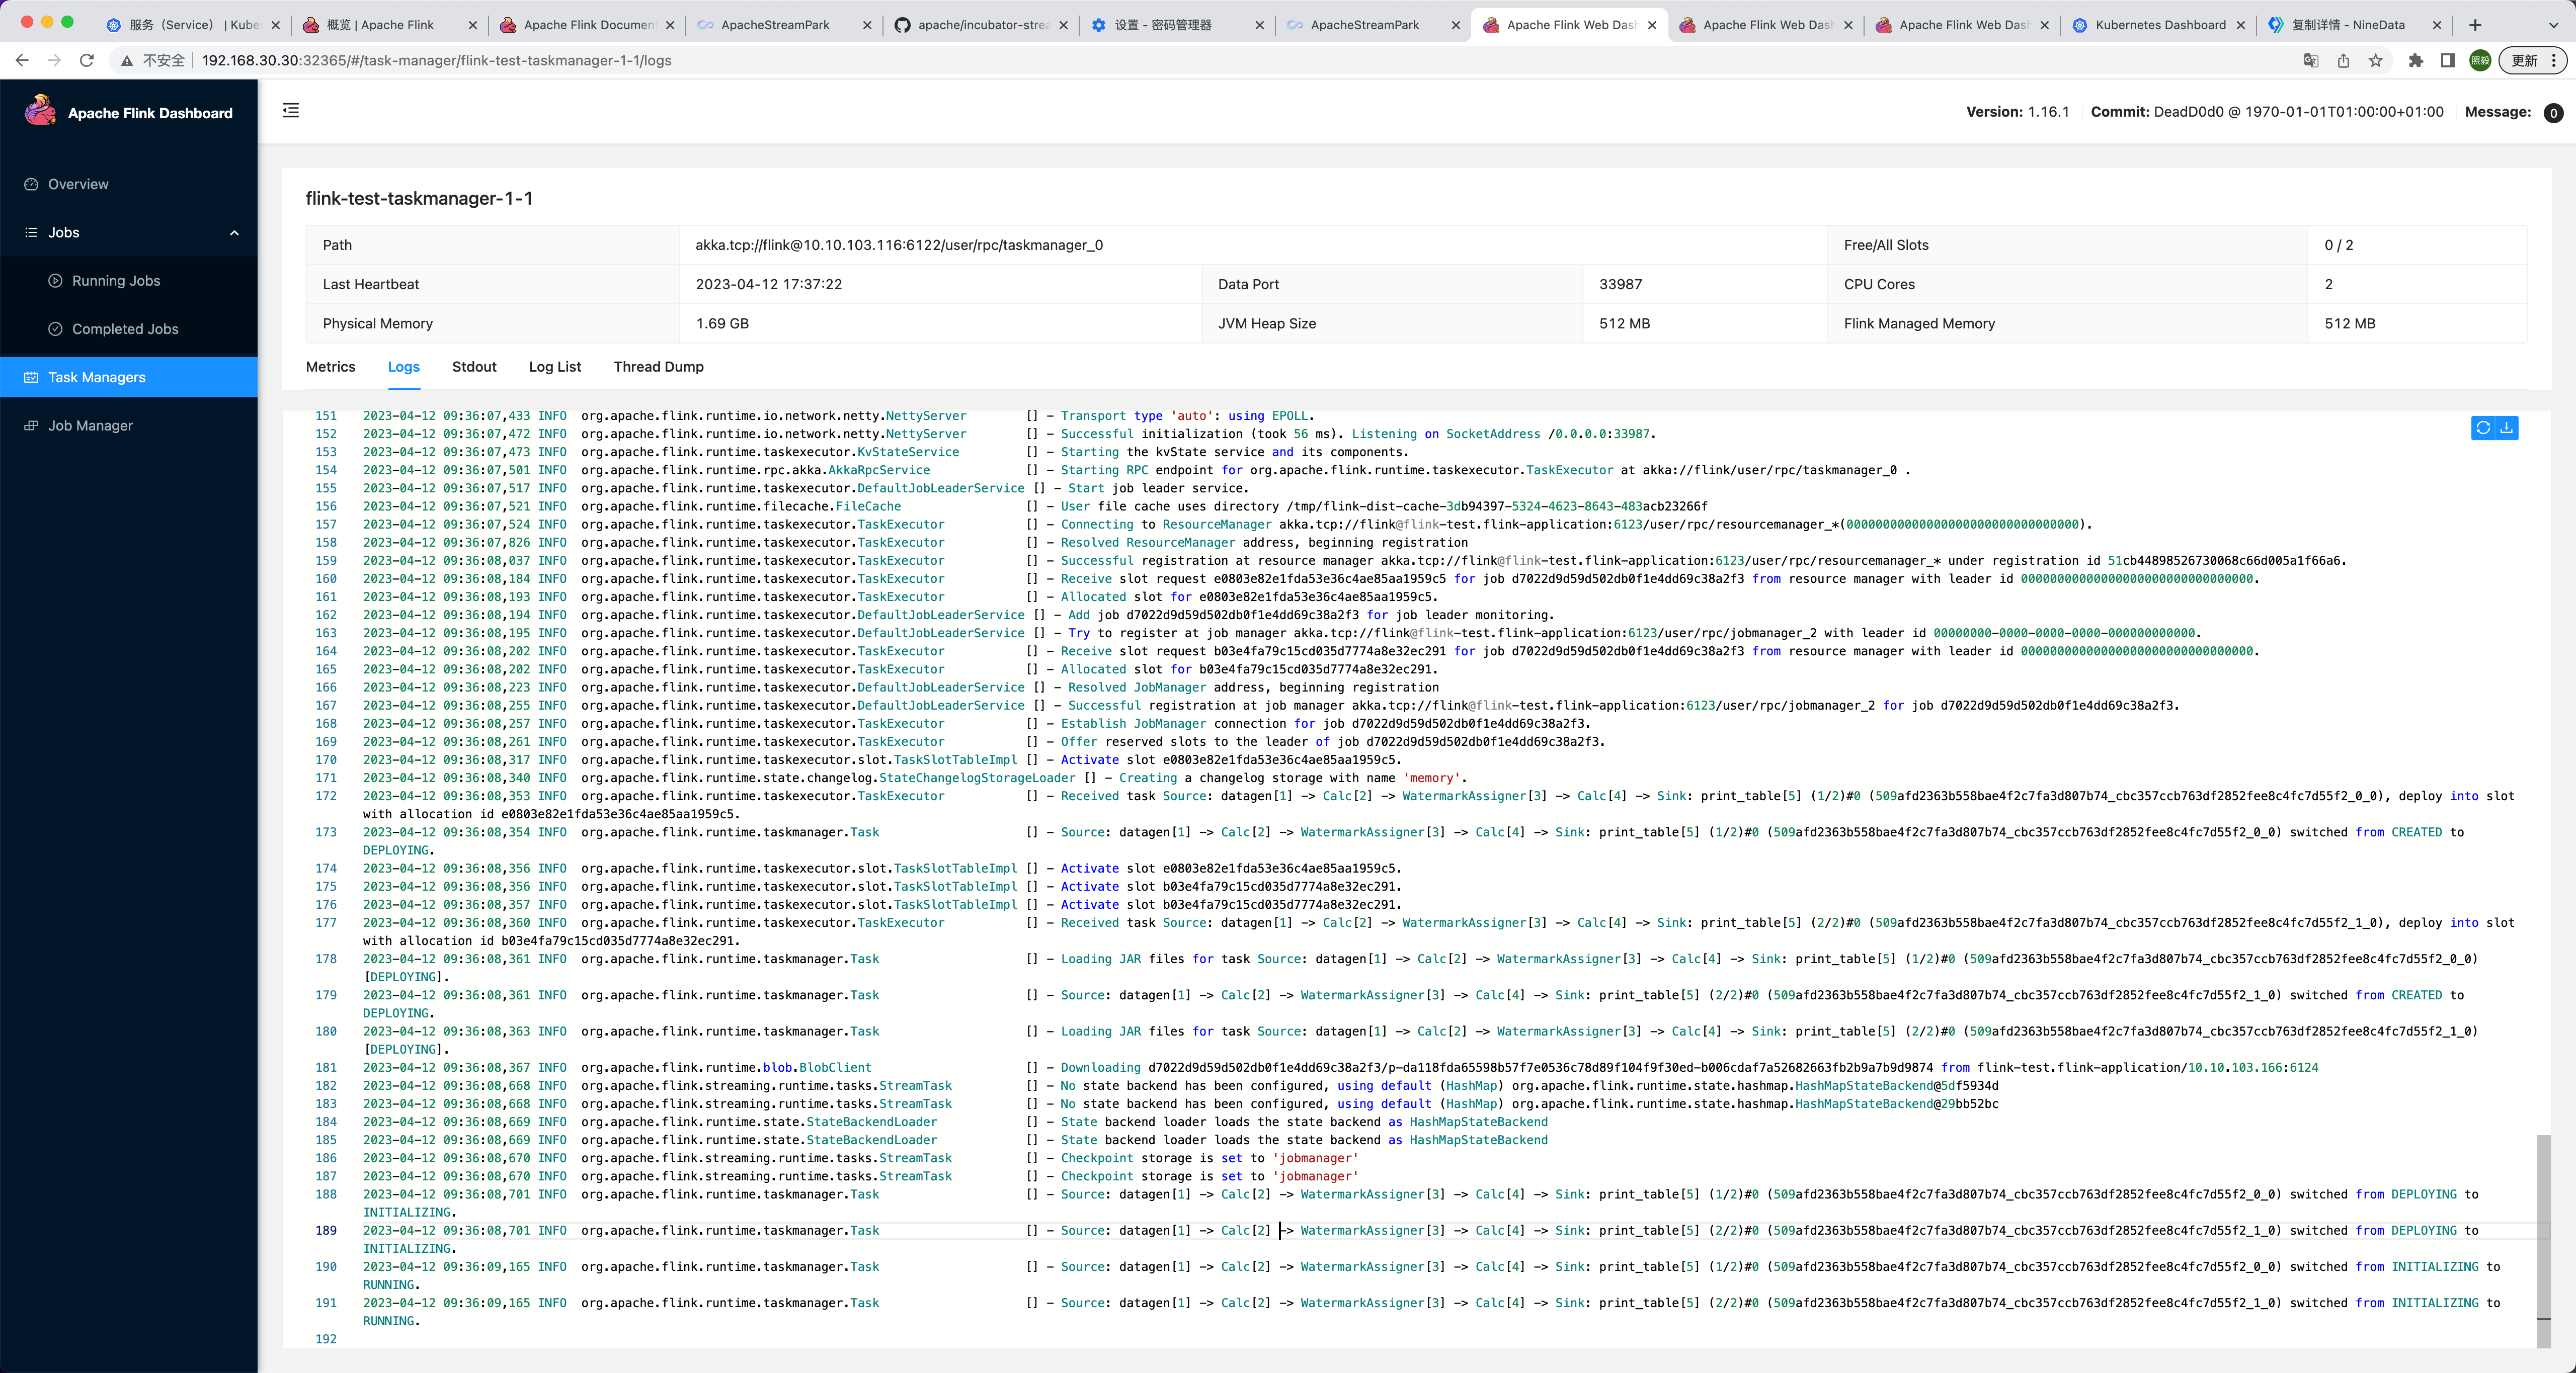This screenshot has height=1373, width=2576.
Task: Click the Physical Memory value 1.69 GB
Action: [x=722, y=324]
